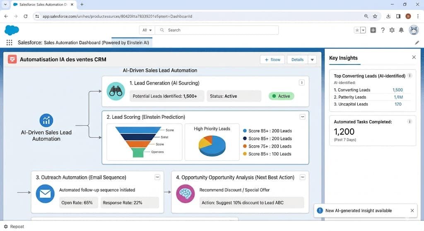Click the 1,500 Converting Leads link
This screenshot has height=231, width=424.
(x=397, y=90)
